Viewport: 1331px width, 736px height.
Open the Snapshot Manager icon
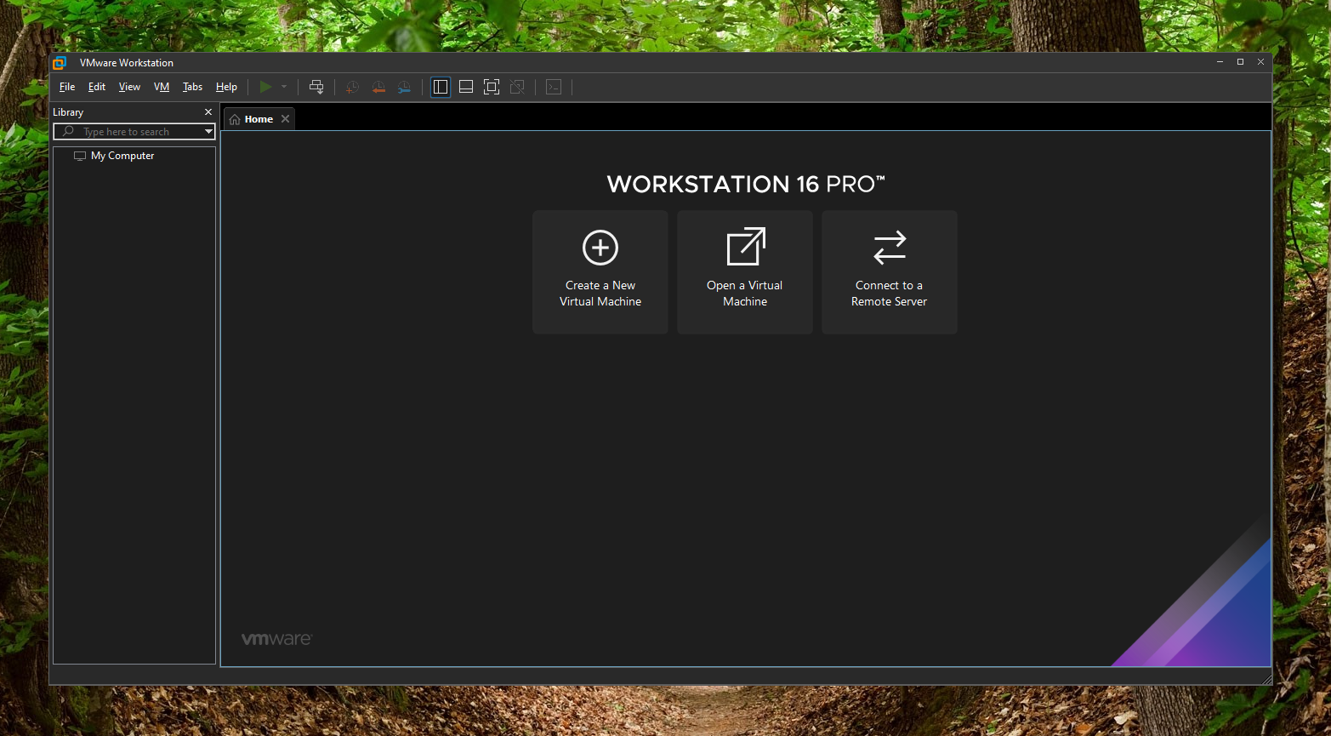point(404,86)
